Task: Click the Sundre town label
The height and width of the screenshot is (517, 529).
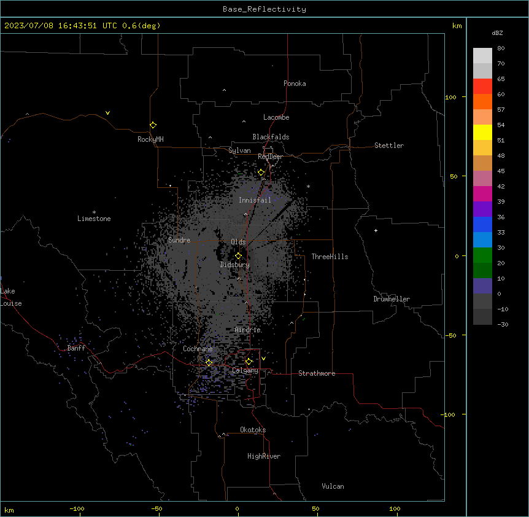Action: 179,240
